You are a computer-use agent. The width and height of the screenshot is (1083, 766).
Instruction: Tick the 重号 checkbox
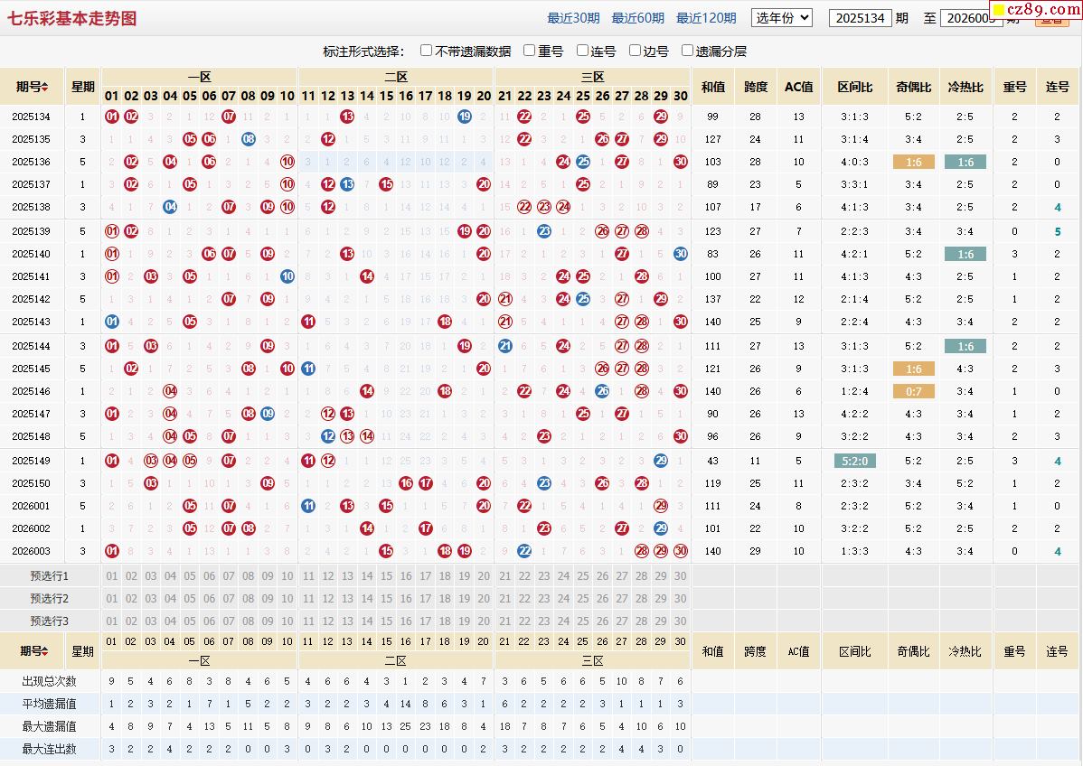coord(529,51)
